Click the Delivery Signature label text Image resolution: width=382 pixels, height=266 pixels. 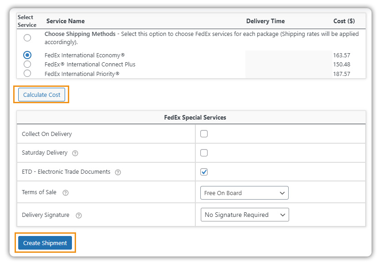46,215
